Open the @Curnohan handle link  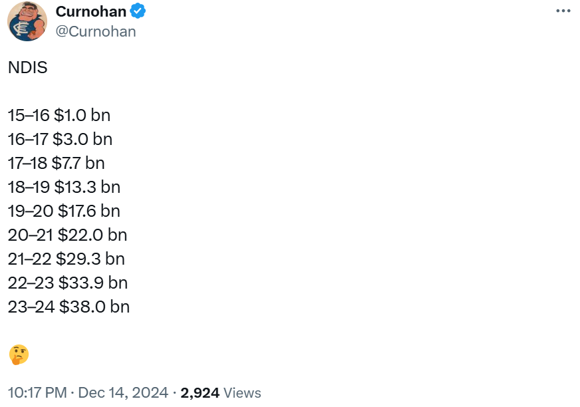point(96,31)
